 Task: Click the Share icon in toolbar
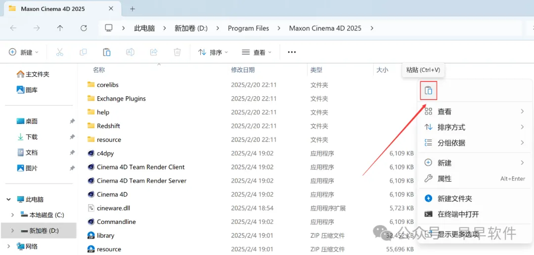click(154, 52)
